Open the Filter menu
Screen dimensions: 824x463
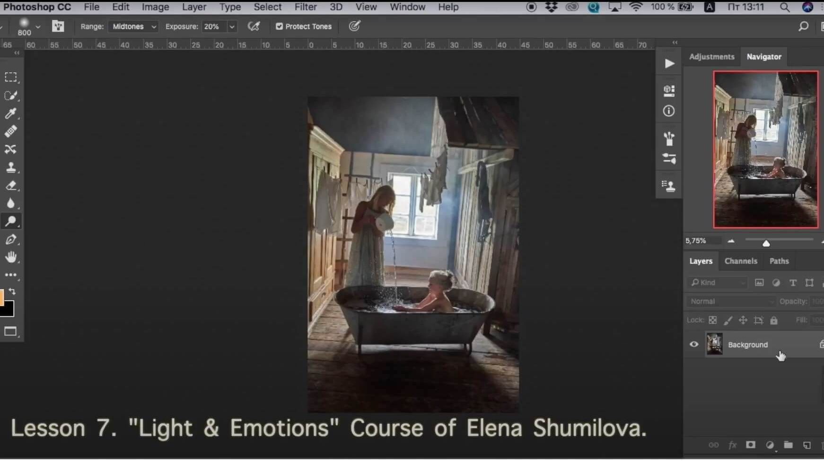click(x=306, y=7)
